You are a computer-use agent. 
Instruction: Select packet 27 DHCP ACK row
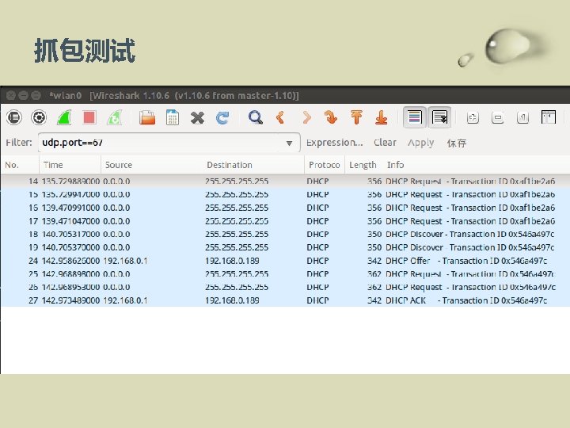tap(285, 300)
